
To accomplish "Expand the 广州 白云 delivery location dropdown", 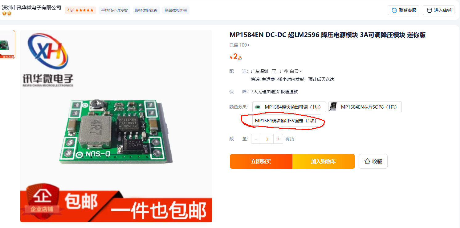I will (x=291, y=71).
